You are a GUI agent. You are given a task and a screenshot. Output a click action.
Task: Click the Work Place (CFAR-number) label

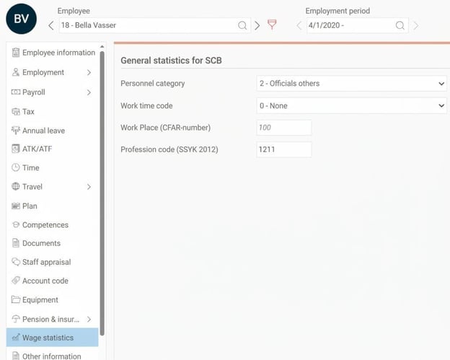(166, 128)
